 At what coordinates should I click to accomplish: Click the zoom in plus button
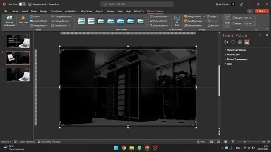(259, 142)
